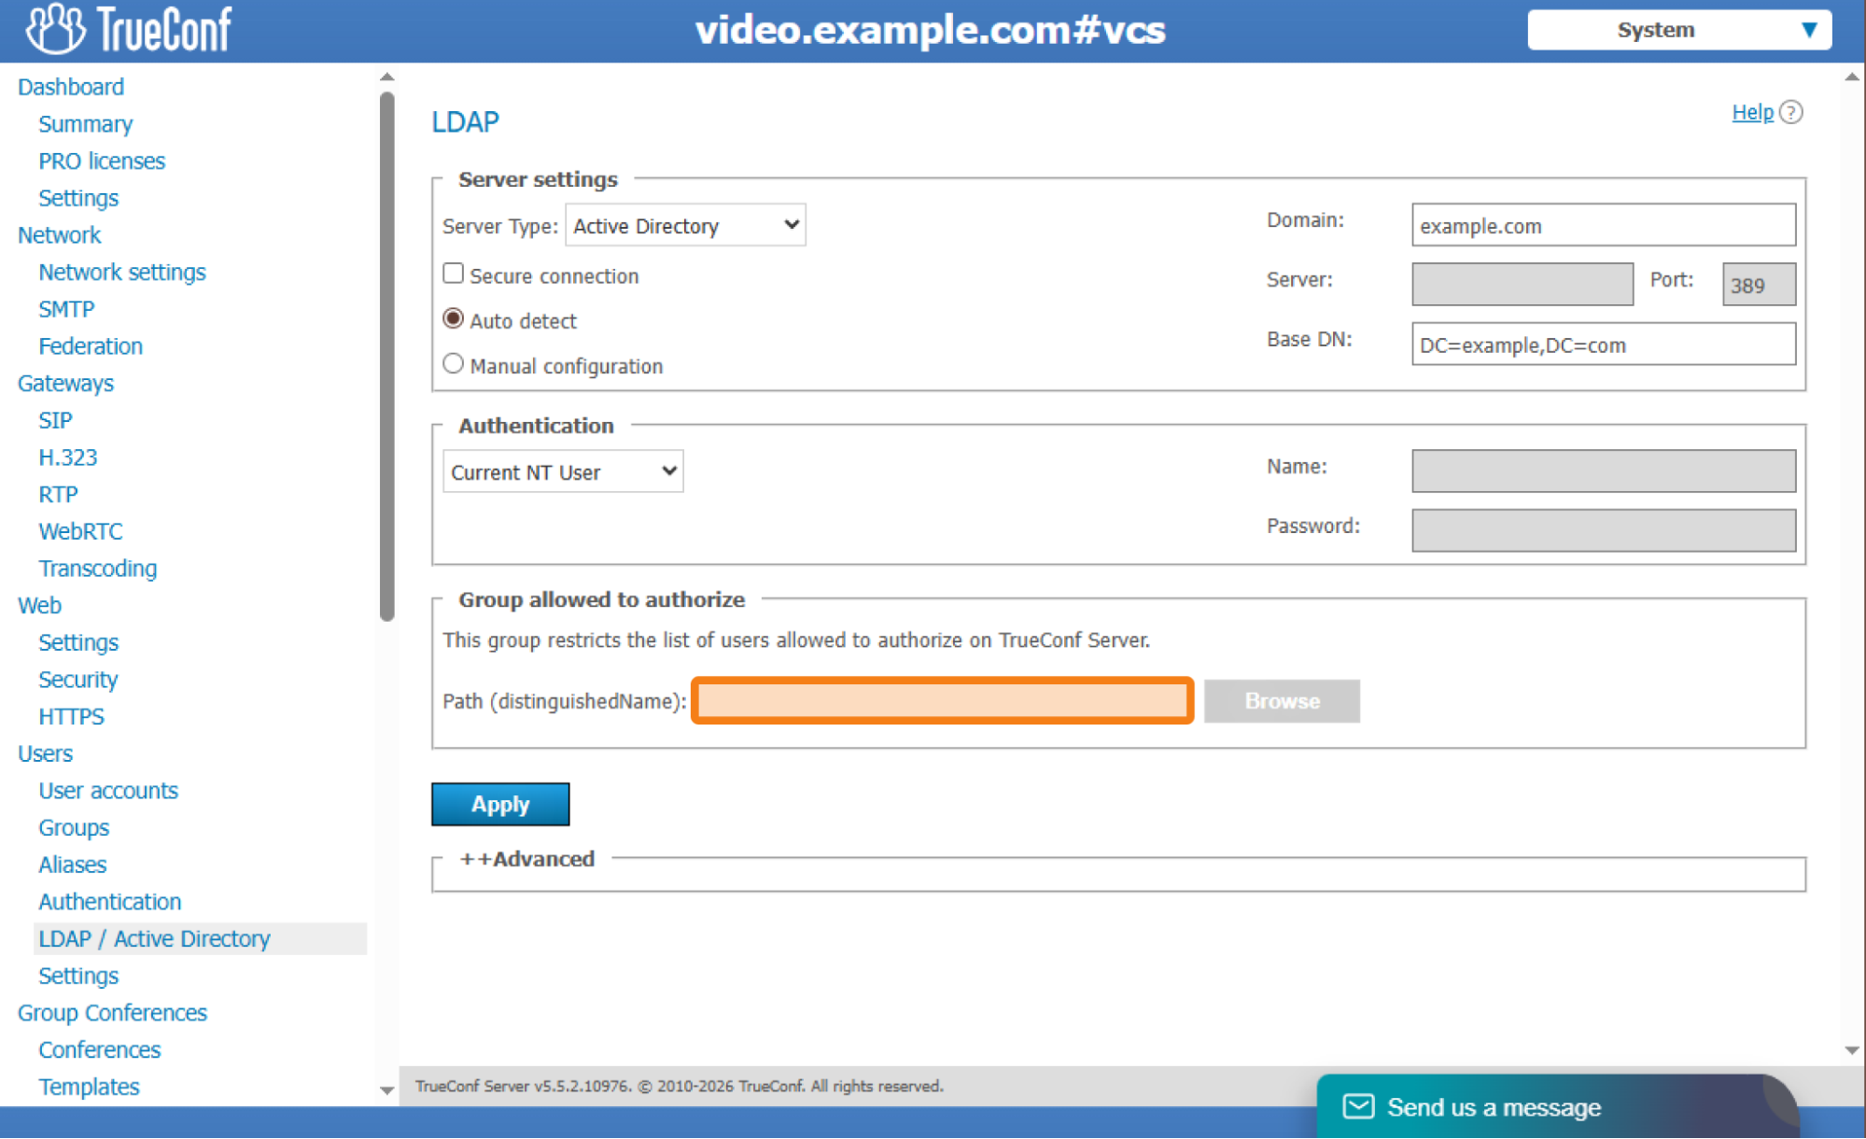Click the envelope icon in message widget
This screenshot has width=1866, height=1139.
(x=1357, y=1106)
